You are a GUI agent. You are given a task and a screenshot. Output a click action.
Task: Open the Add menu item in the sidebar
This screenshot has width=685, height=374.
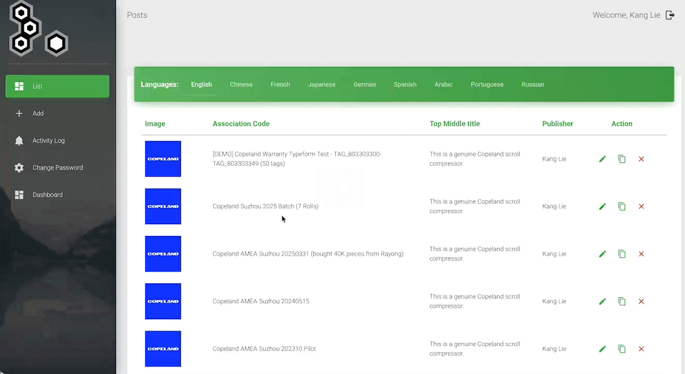coord(58,113)
